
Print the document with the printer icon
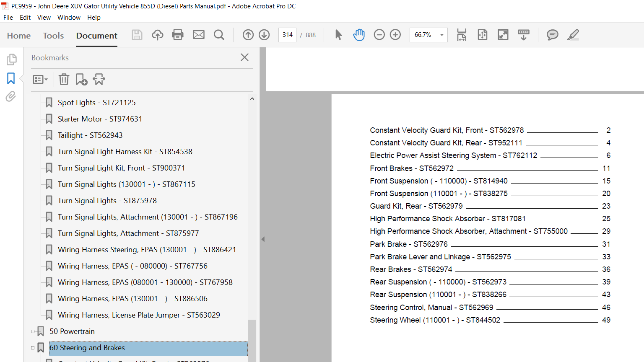pyautogui.click(x=178, y=35)
